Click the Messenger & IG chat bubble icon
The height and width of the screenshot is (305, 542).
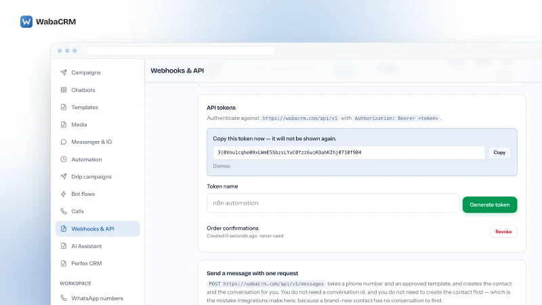point(64,142)
